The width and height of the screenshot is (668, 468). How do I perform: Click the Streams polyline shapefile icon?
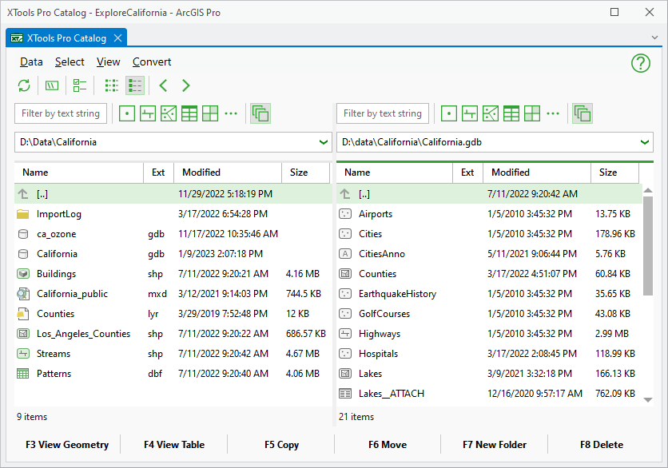point(23,354)
